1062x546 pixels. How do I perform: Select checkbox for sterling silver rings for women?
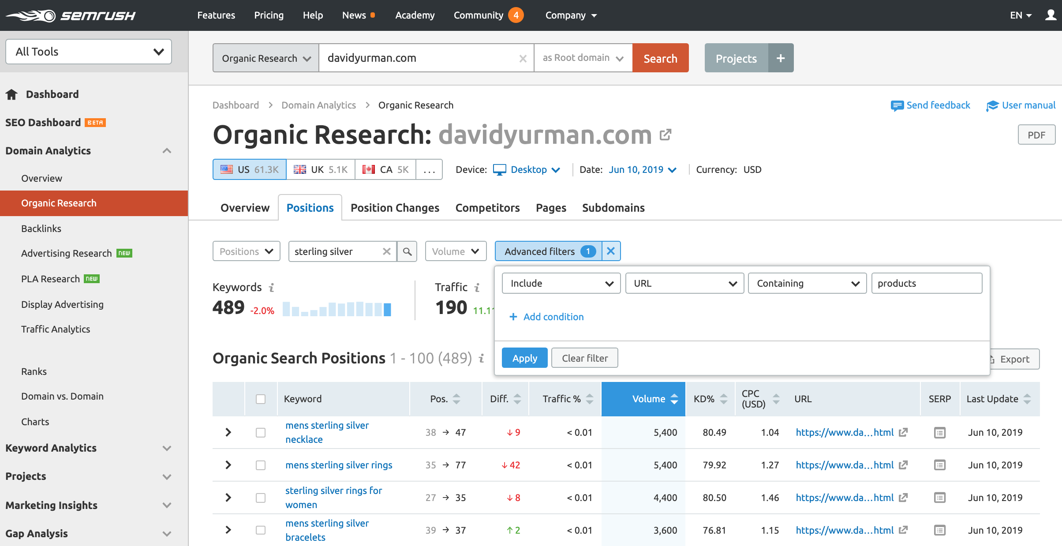261,498
